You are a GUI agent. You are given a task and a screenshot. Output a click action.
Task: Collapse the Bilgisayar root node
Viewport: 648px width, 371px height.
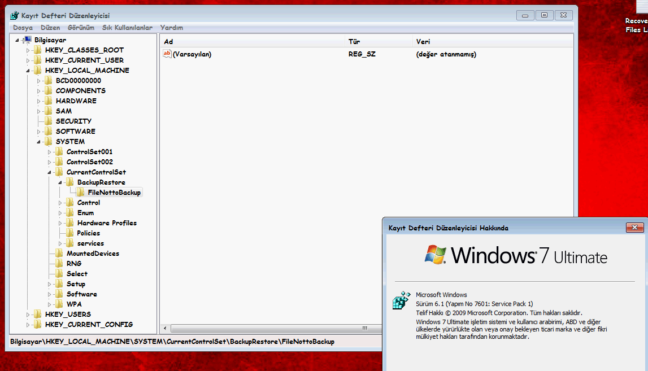18,40
